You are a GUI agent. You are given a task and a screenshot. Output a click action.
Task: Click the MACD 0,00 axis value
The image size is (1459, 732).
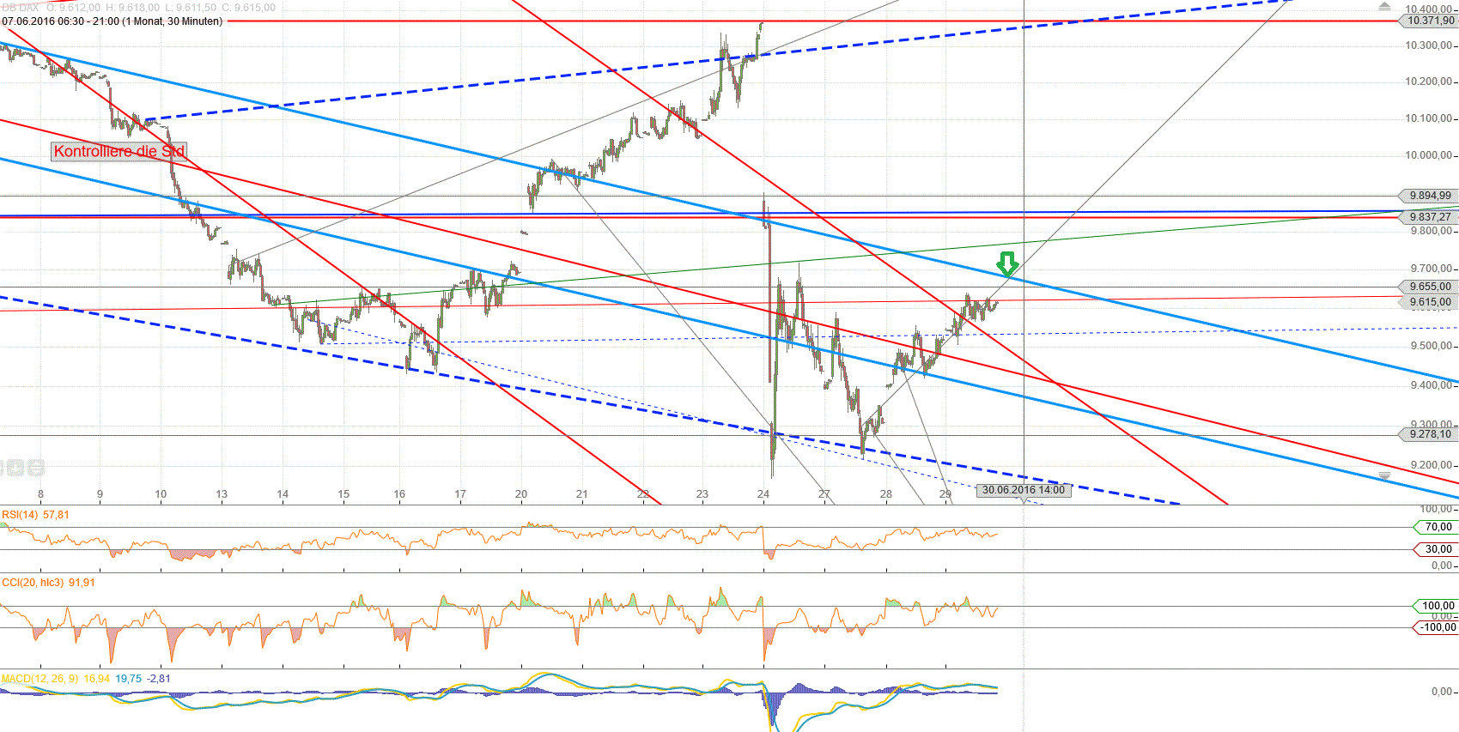1442,692
